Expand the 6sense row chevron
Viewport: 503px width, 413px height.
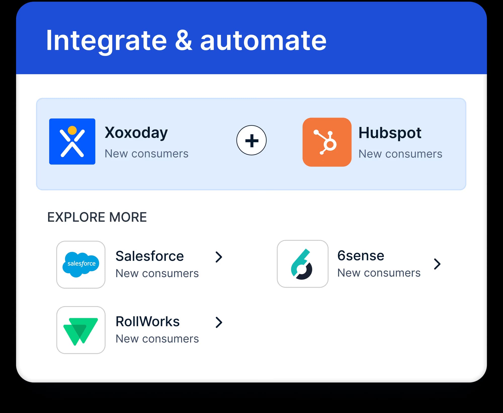tap(437, 264)
